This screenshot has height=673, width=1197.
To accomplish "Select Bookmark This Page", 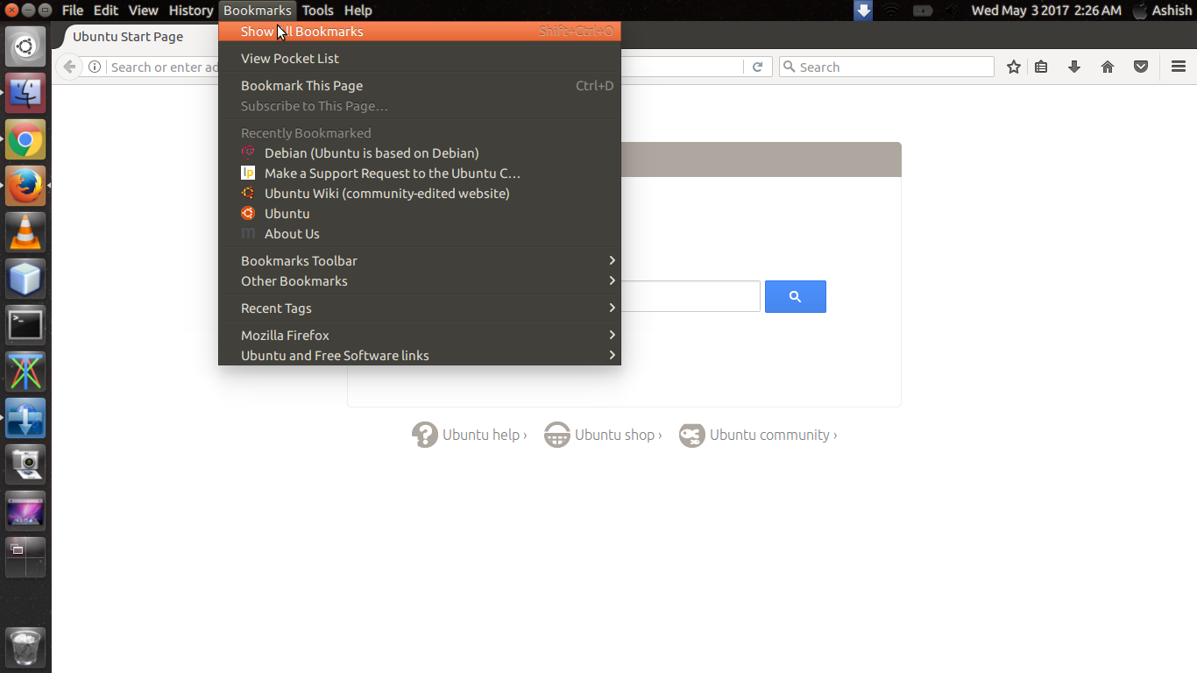I will click(420, 86).
